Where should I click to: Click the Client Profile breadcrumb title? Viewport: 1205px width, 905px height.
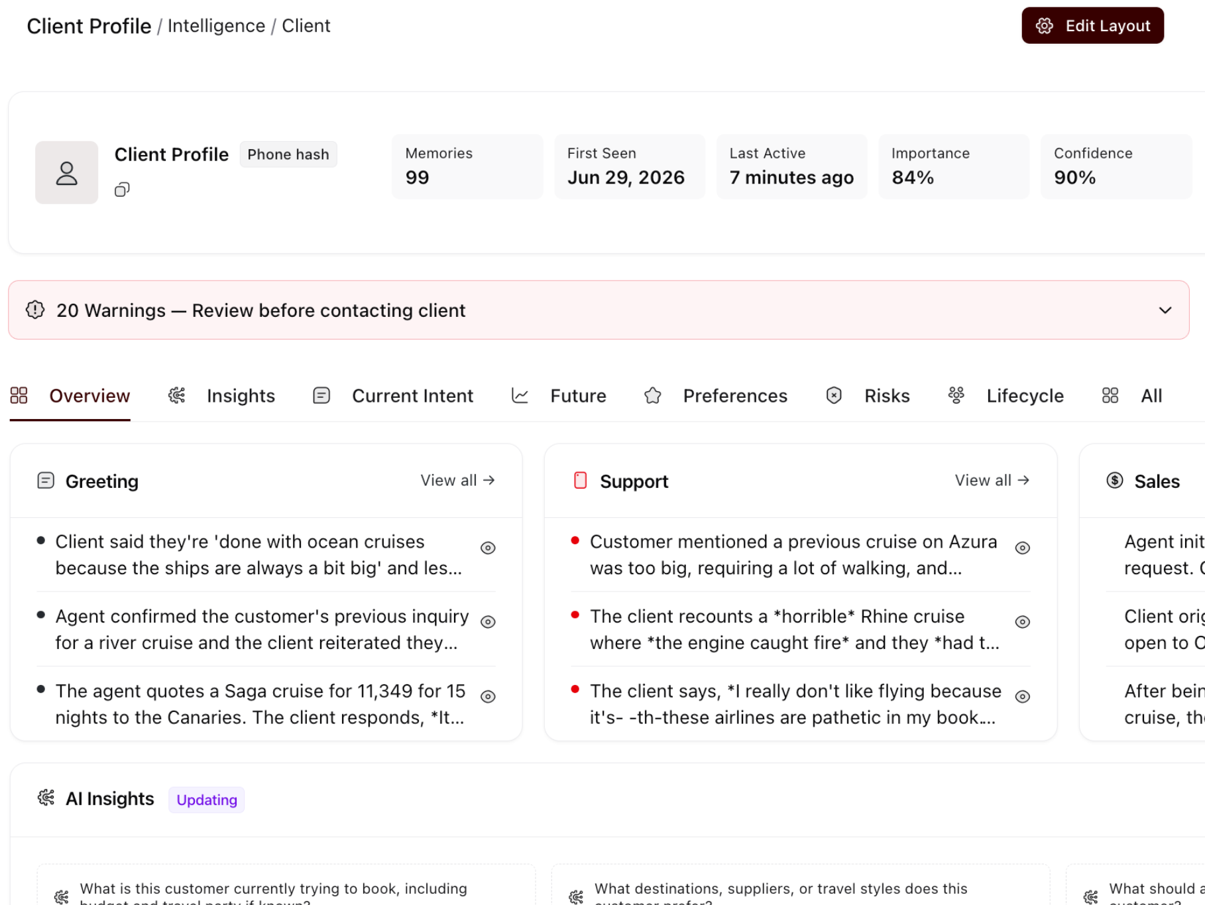coord(89,26)
